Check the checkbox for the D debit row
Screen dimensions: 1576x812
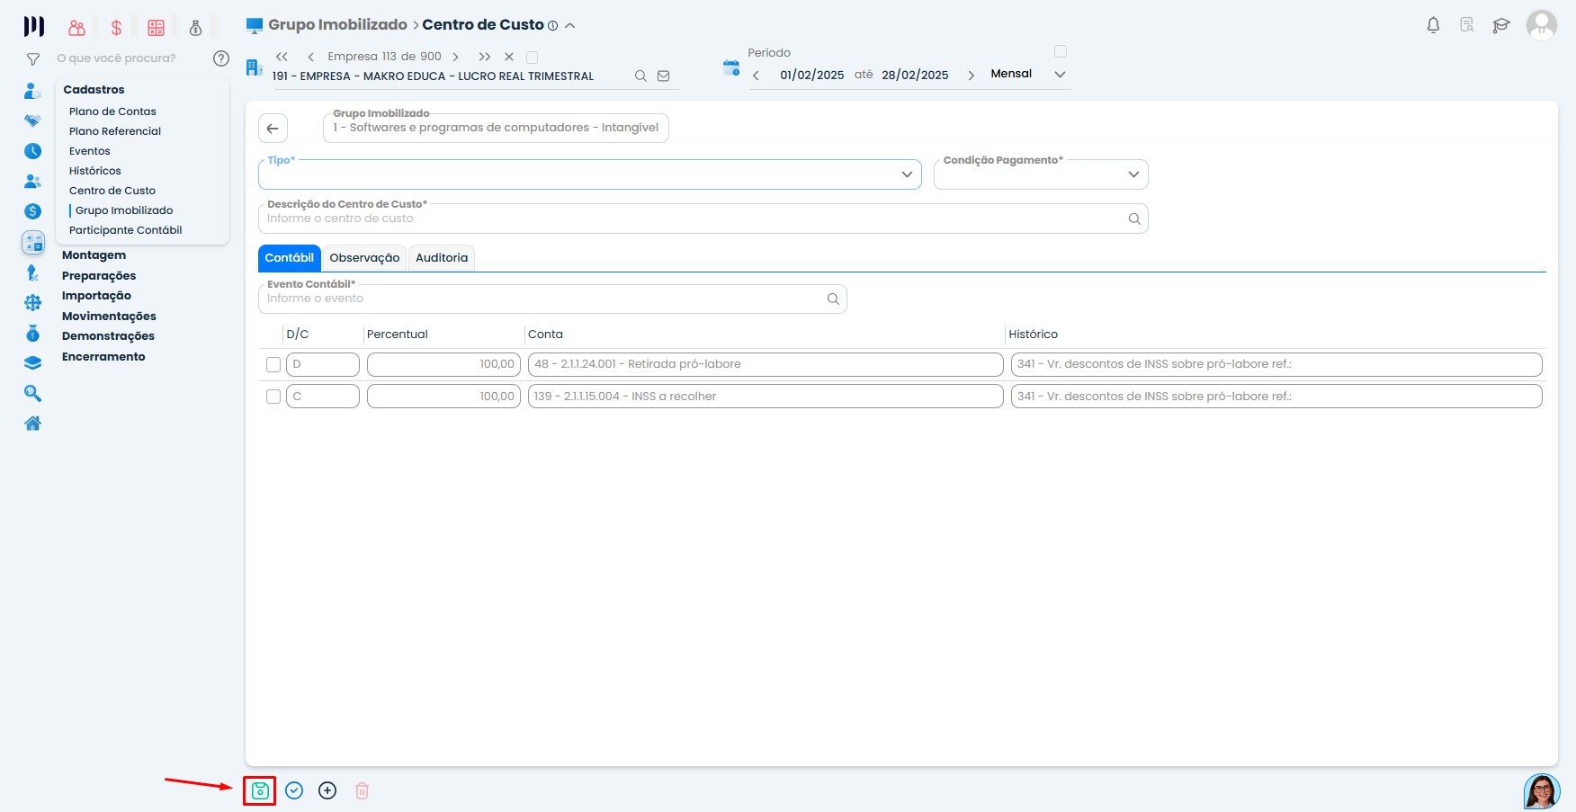[x=273, y=364]
